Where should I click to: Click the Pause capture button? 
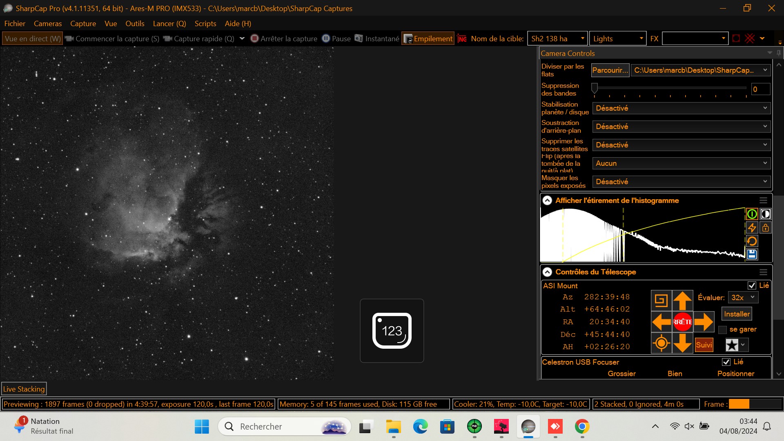pos(336,39)
